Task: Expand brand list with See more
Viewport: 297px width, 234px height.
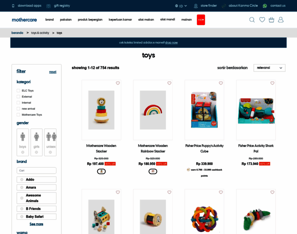Action: tap(36, 224)
